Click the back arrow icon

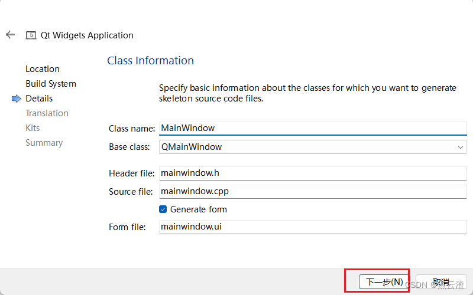pyautogui.click(x=10, y=35)
